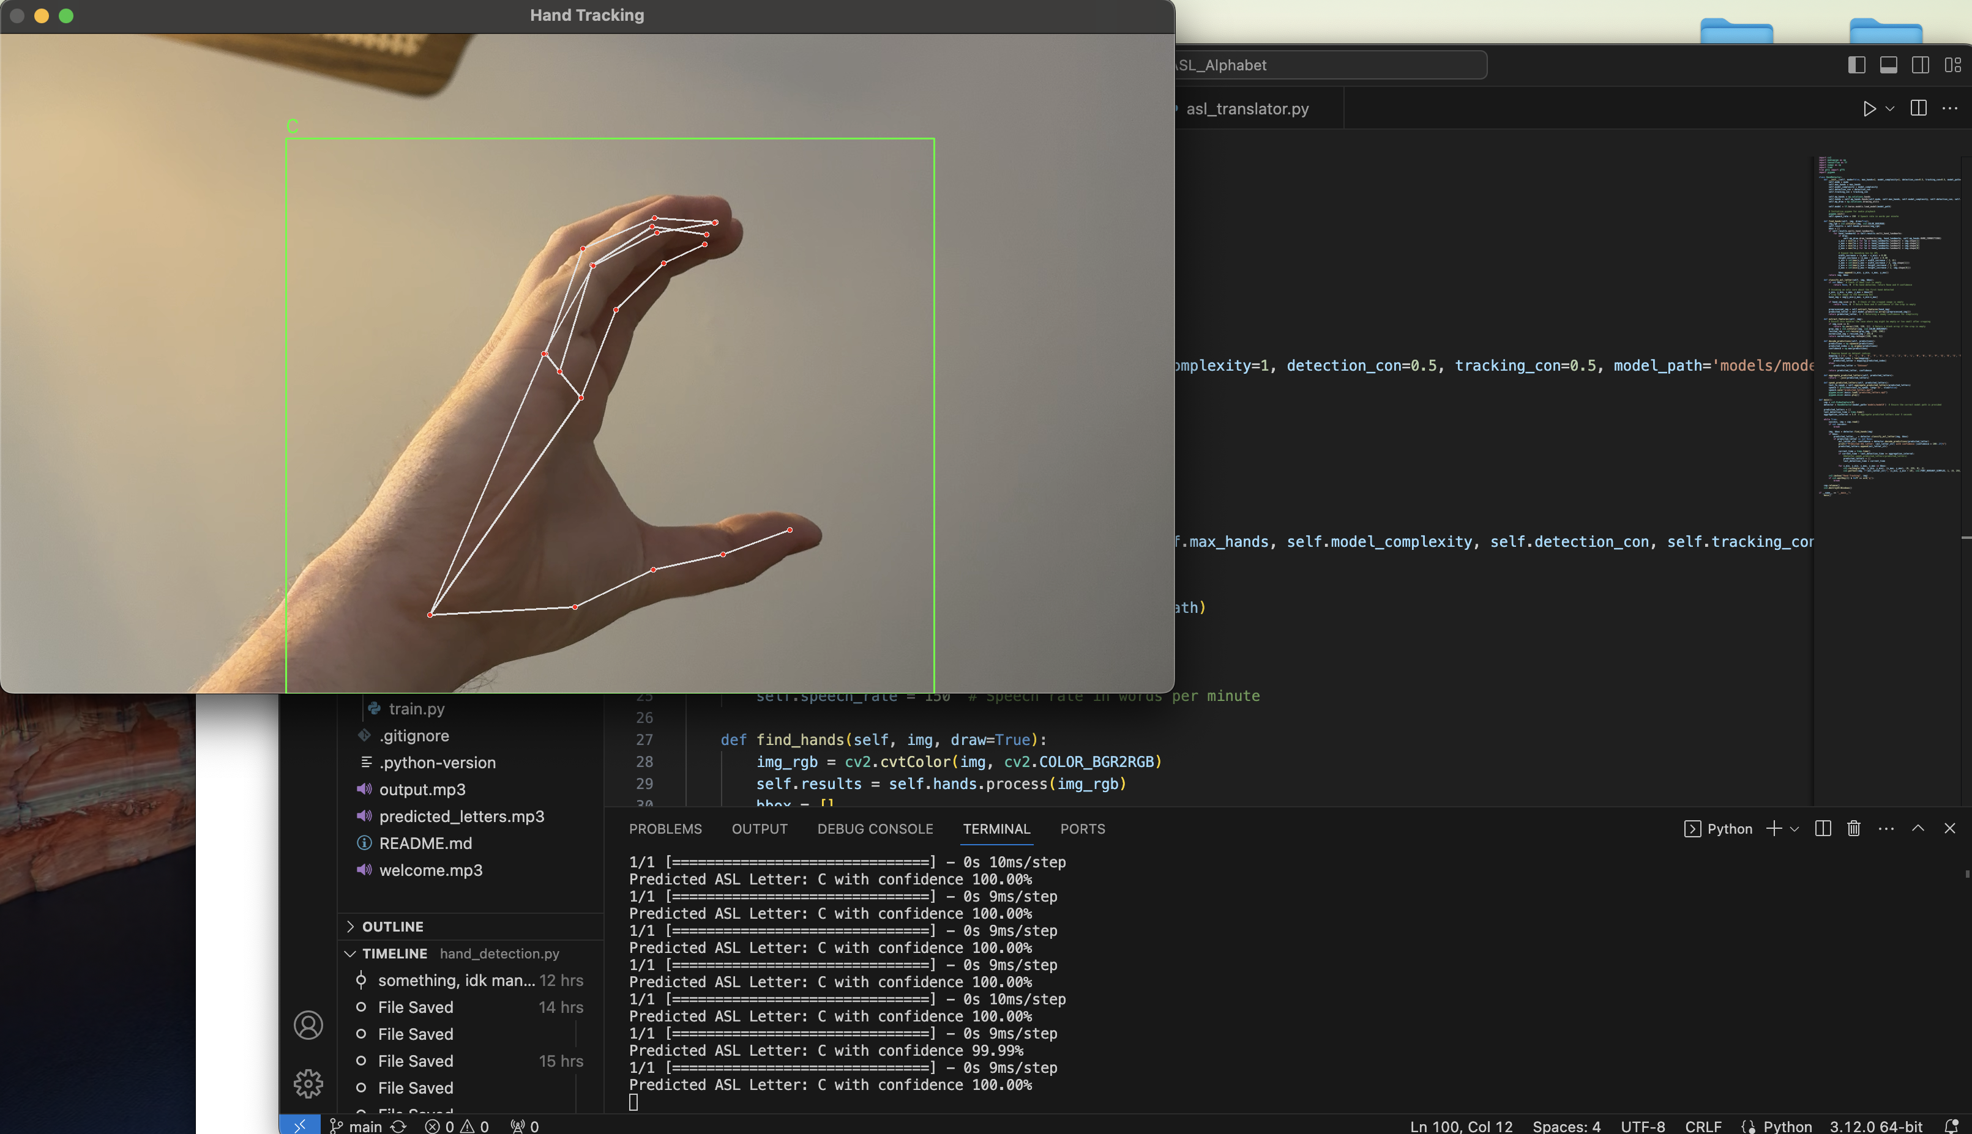The width and height of the screenshot is (1972, 1134).
Task: Toggle the bottom Panel layout icon
Action: [1888, 65]
